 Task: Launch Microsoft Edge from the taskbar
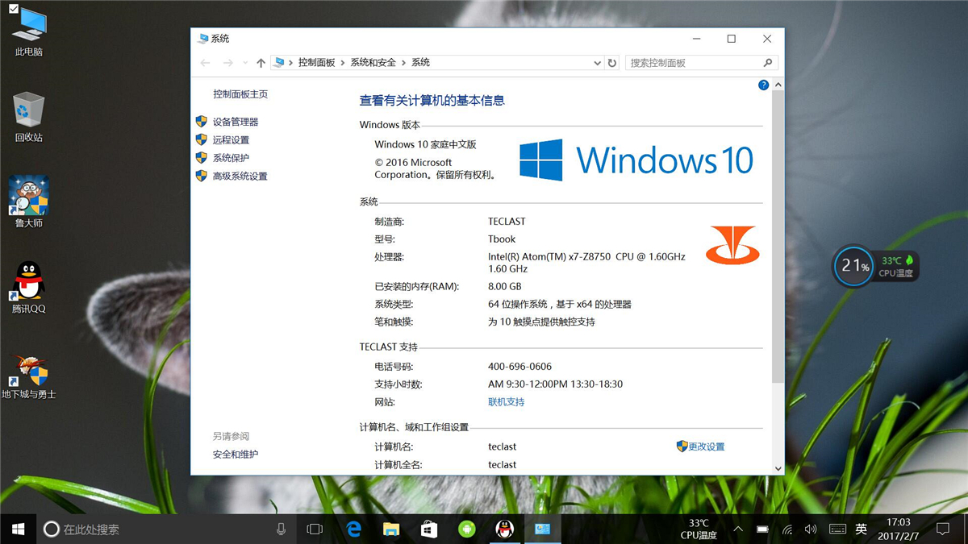click(x=353, y=528)
